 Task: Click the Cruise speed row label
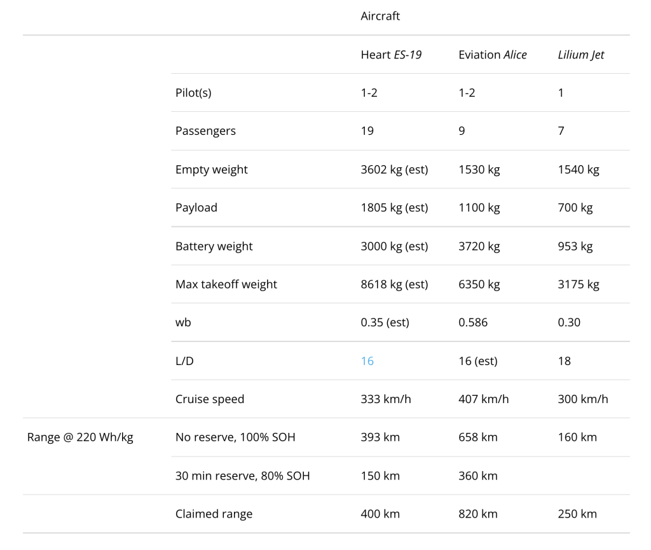(x=209, y=399)
